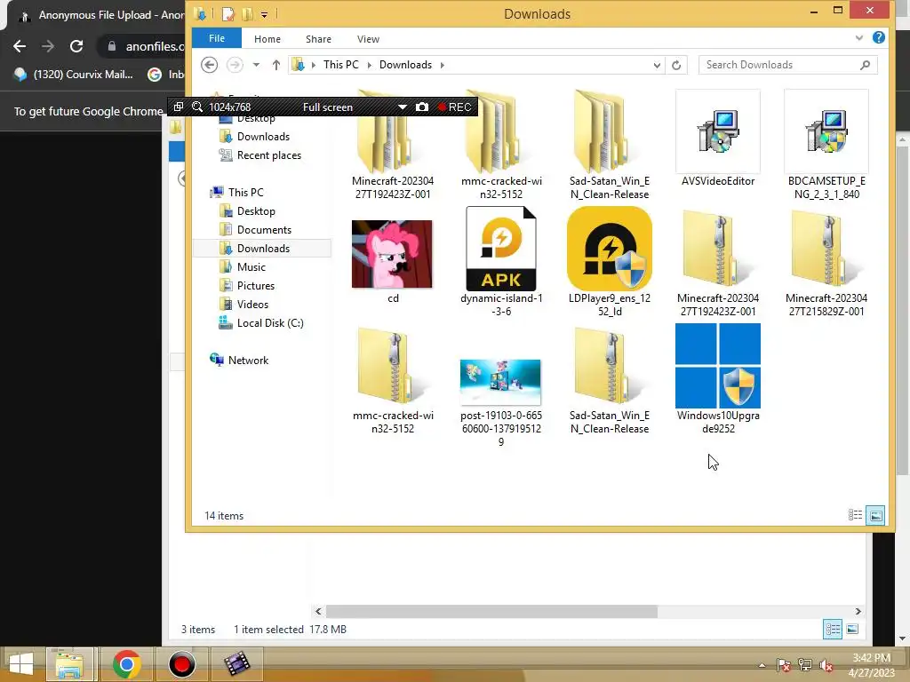Switch to large icons view in Downloads window
The image size is (910, 682).
click(x=875, y=515)
